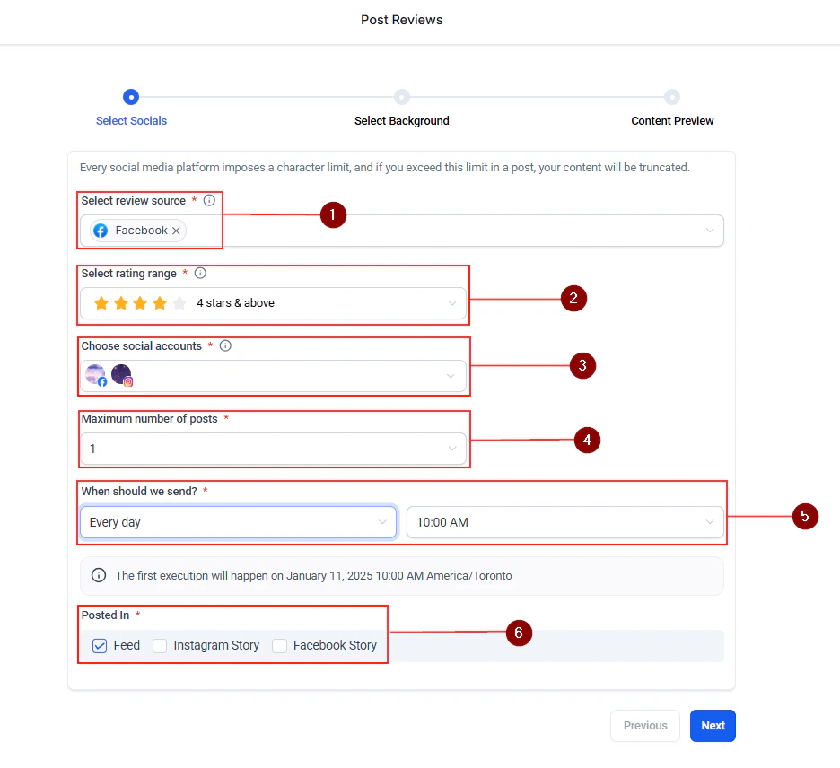
Task: Select the fifth star to raise the rating range
Action: 177,303
